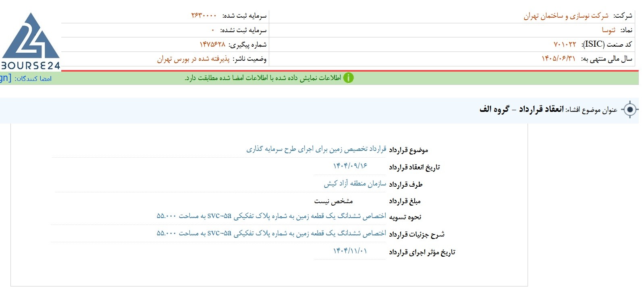Click the label نماد
This screenshot has height=307, width=642.
[x=626, y=30]
